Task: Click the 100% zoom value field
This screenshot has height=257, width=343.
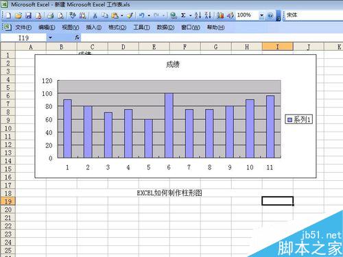Action: 247,15
